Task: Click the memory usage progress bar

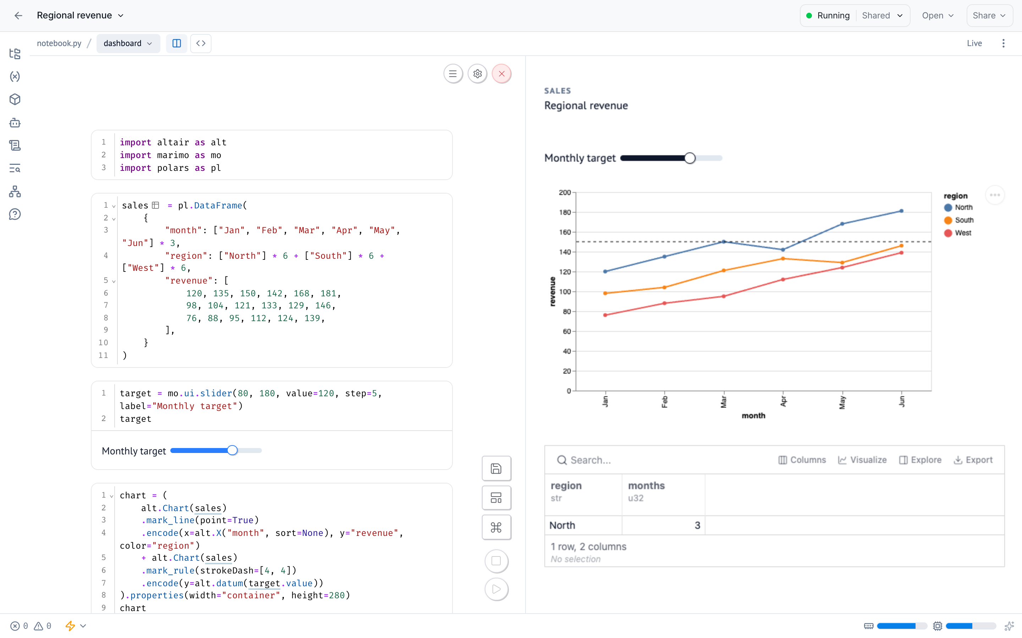Action: (x=902, y=626)
